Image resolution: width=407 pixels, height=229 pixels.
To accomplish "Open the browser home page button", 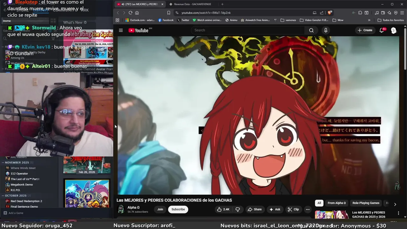I will [137, 13].
